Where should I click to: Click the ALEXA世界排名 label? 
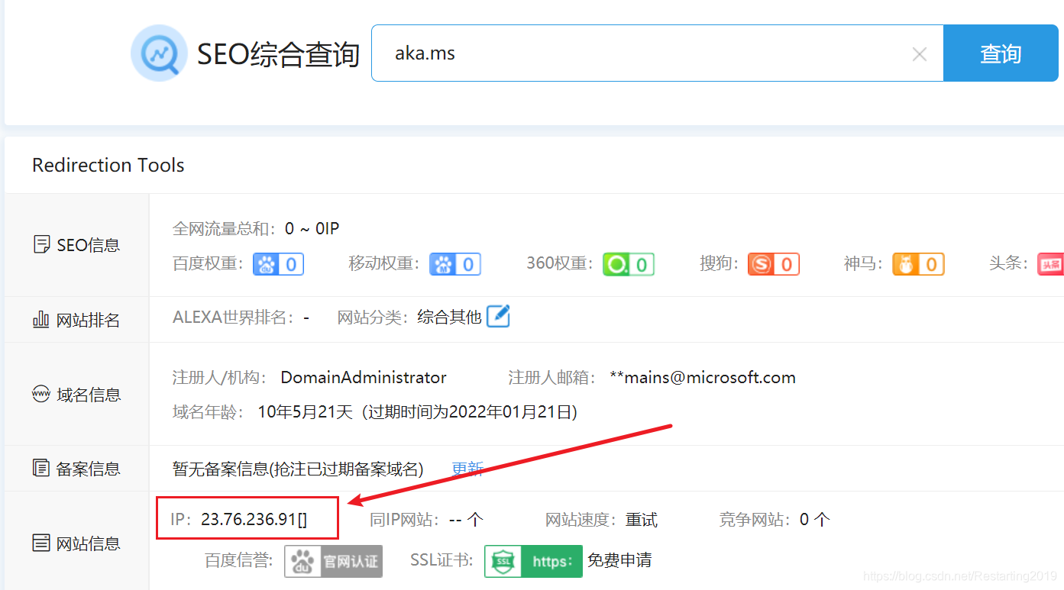[x=233, y=317]
